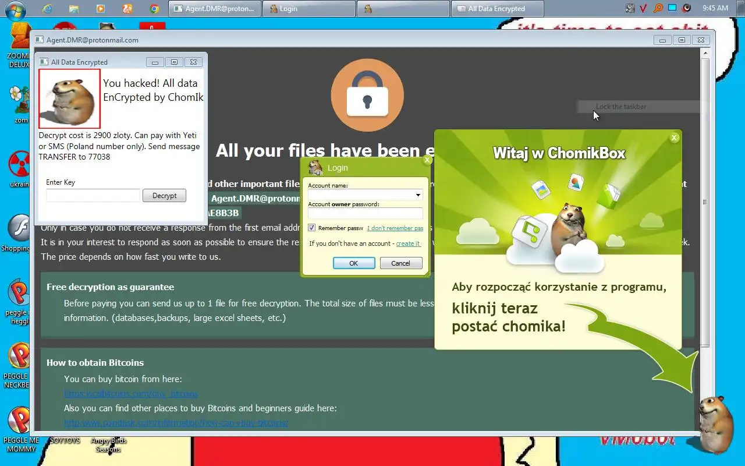Follow the create it account link
The width and height of the screenshot is (745, 466).
(408, 243)
